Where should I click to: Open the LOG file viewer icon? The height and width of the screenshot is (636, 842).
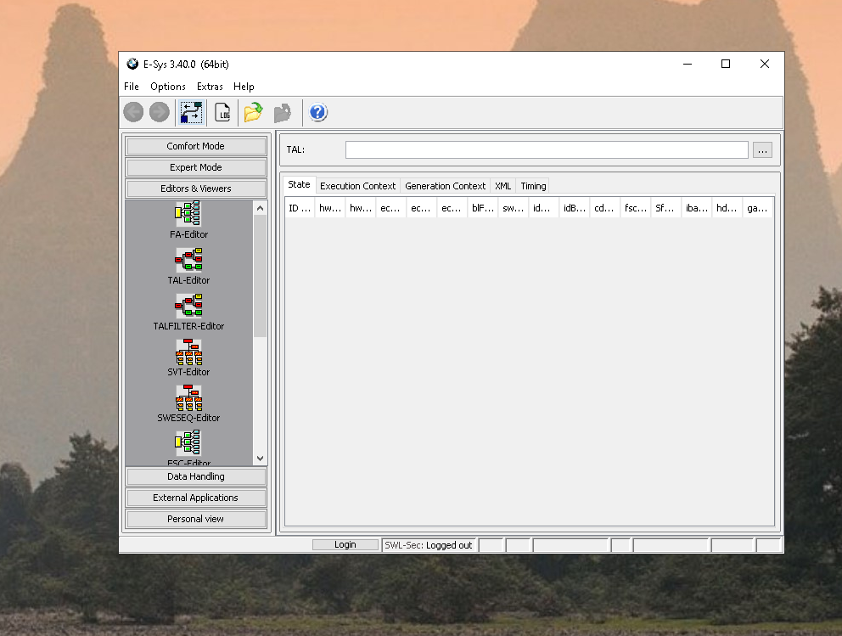[222, 112]
